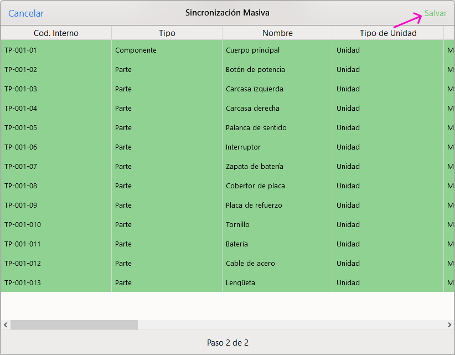Click the Nombre column header

click(x=277, y=33)
